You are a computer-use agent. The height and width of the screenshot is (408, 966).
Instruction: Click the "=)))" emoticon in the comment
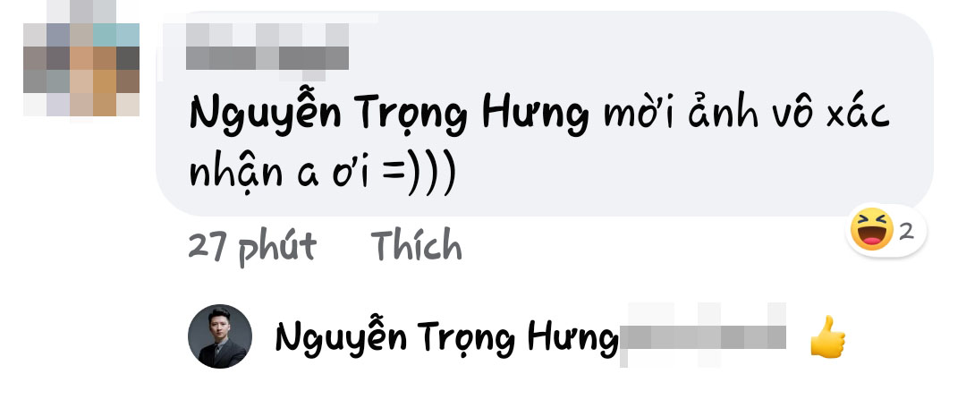coord(419,172)
